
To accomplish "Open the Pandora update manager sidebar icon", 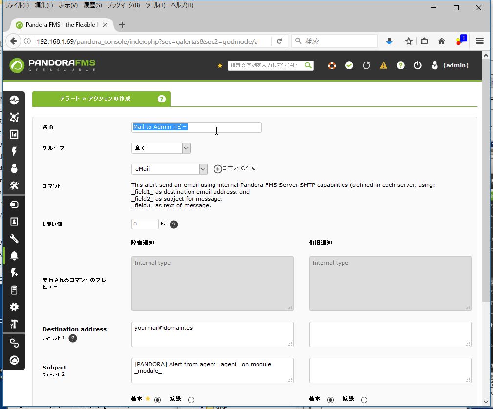I will tap(14, 360).
